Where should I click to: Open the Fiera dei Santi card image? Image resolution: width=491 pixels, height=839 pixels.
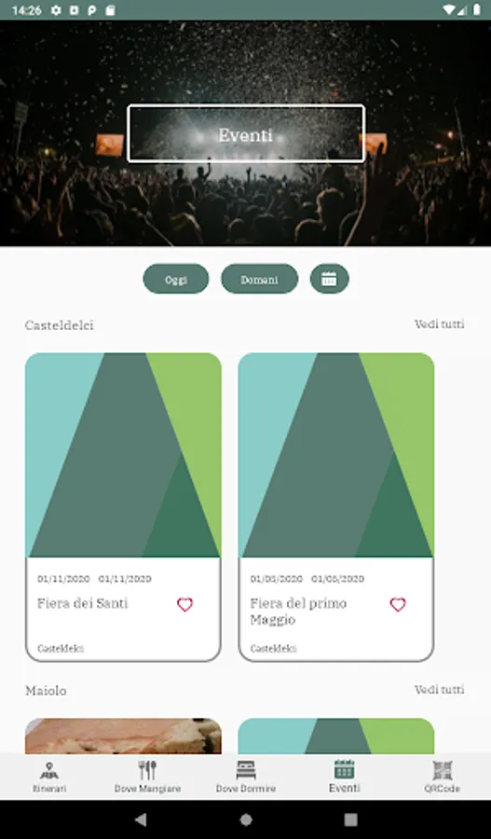point(123,455)
